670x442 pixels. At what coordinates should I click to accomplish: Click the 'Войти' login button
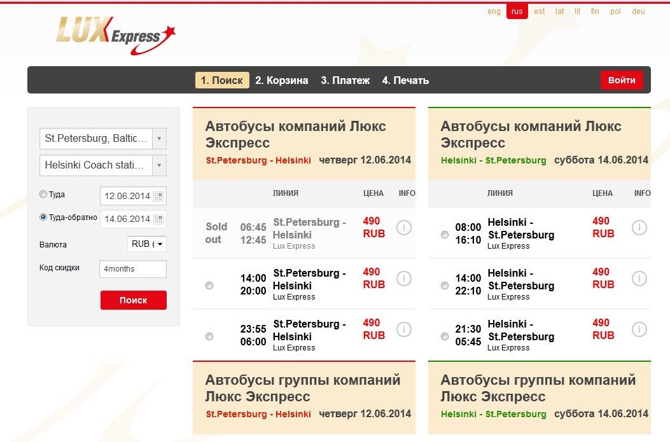pyautogui.click(x=621, y=81)
